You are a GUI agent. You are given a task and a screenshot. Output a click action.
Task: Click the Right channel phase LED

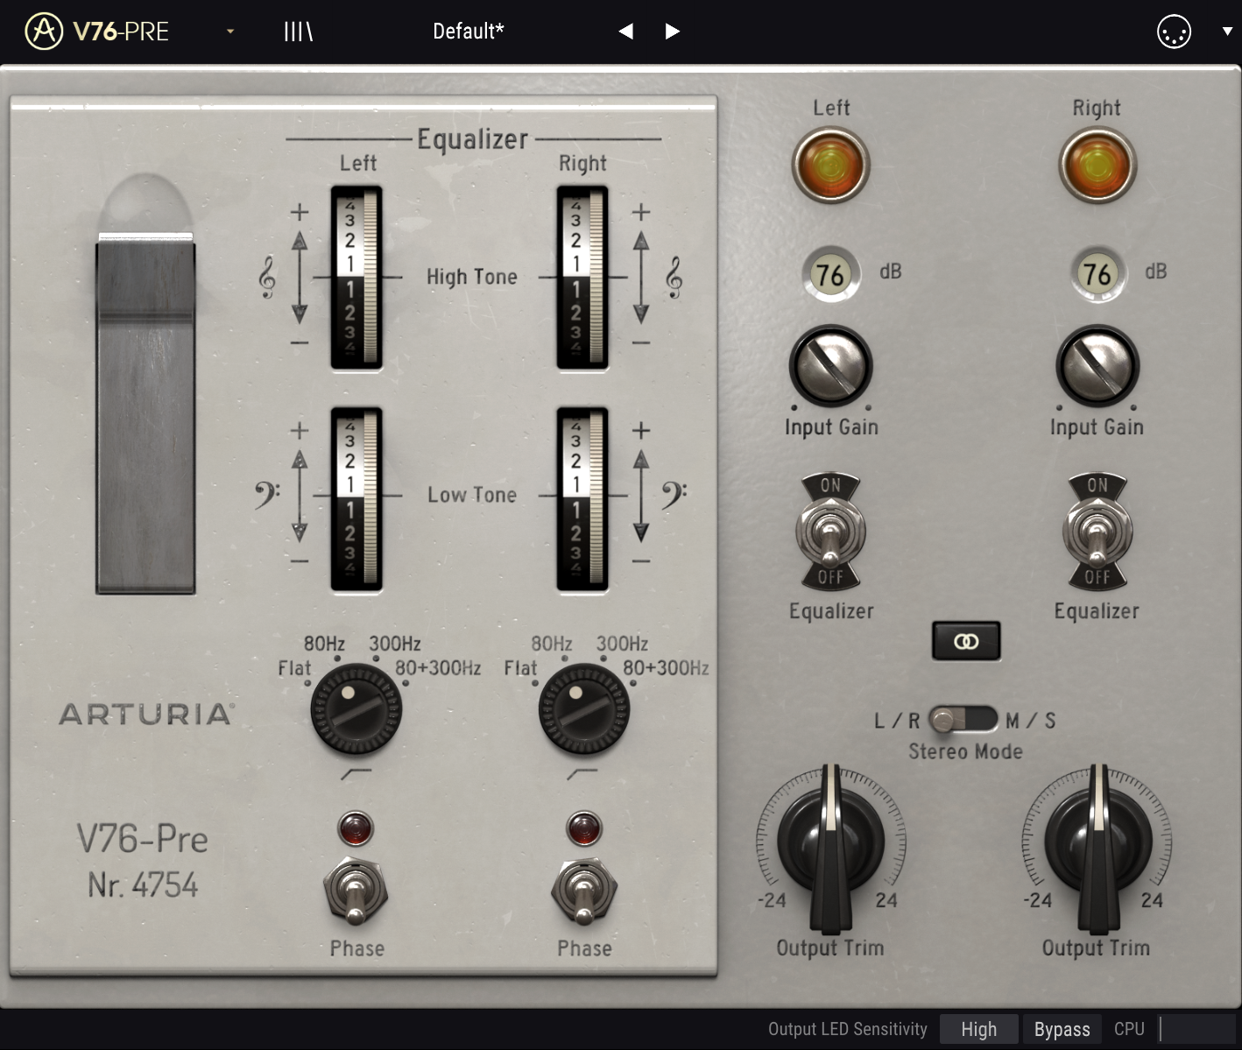[x=583, y=828]
